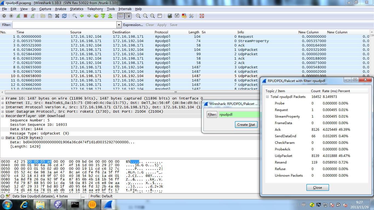Expand the Frame 10 tree node
Viewport: 374px width, 210px height.
point(2,98)
